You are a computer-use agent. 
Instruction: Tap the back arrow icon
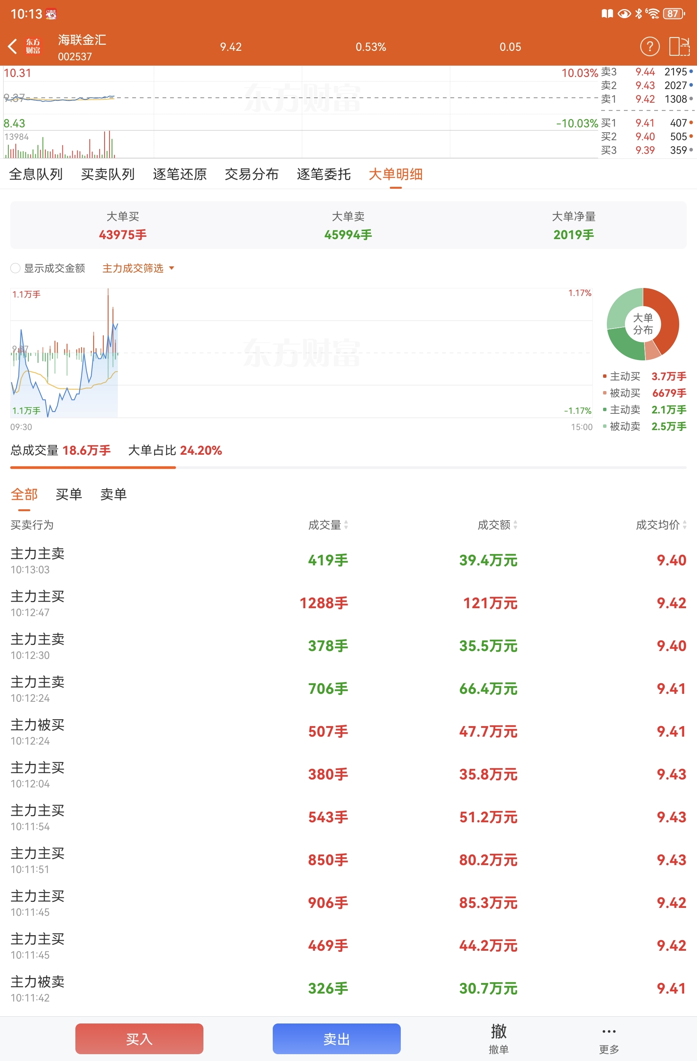pyautogui.click(x=13, y=46)
